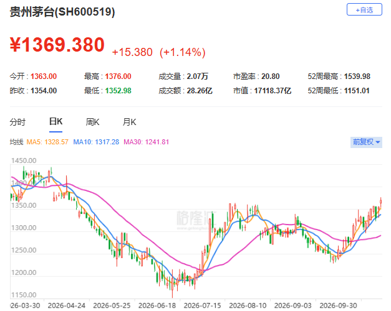Open the 前复权 adjustment dropdown
The height and width of the screenshot is (311, 391).
point(366,142)
